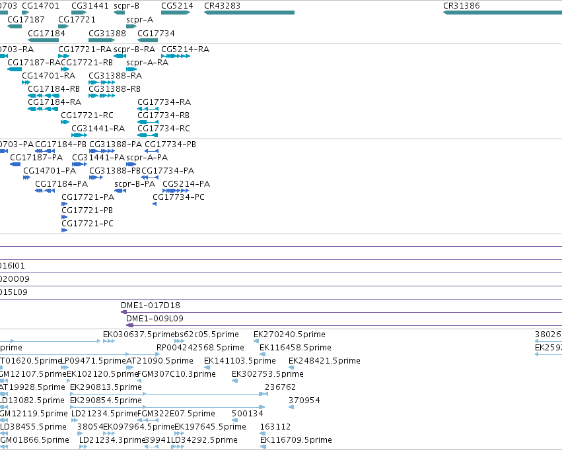Image resolution: width=562 pixels, height=450 pixels.
Task: Click protein CG17721-PC label
Action: click(87, 224)
